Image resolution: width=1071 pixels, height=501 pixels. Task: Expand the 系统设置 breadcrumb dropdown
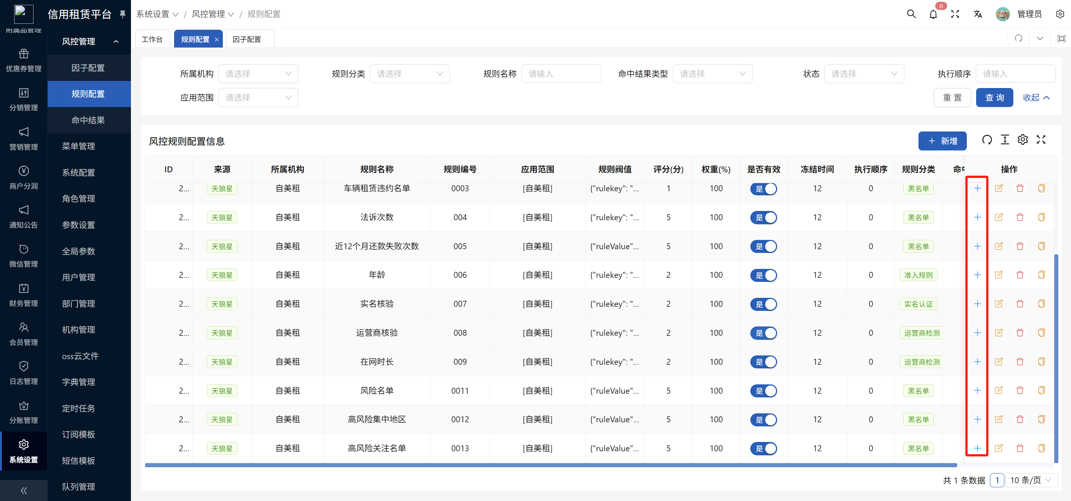[x=157, y=14]
